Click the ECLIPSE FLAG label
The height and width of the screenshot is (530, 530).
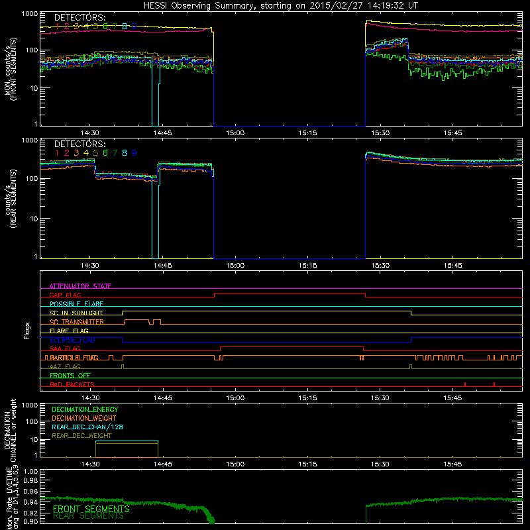72,340
